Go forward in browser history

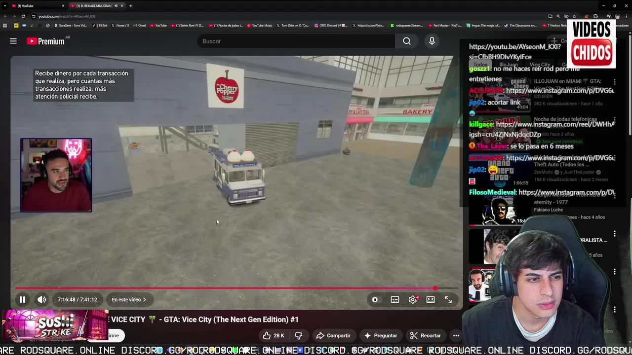[x=14, y=16]
